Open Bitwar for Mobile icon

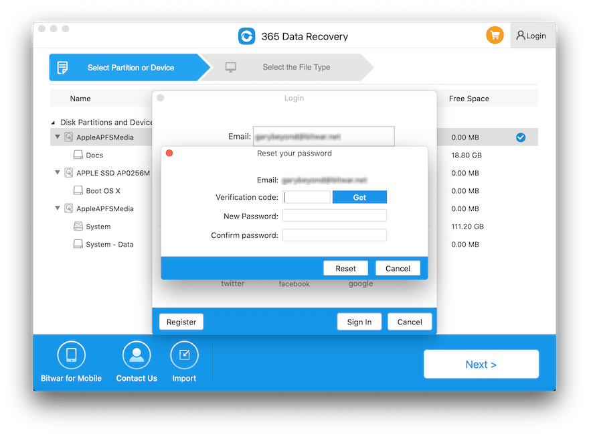(71, 355)
